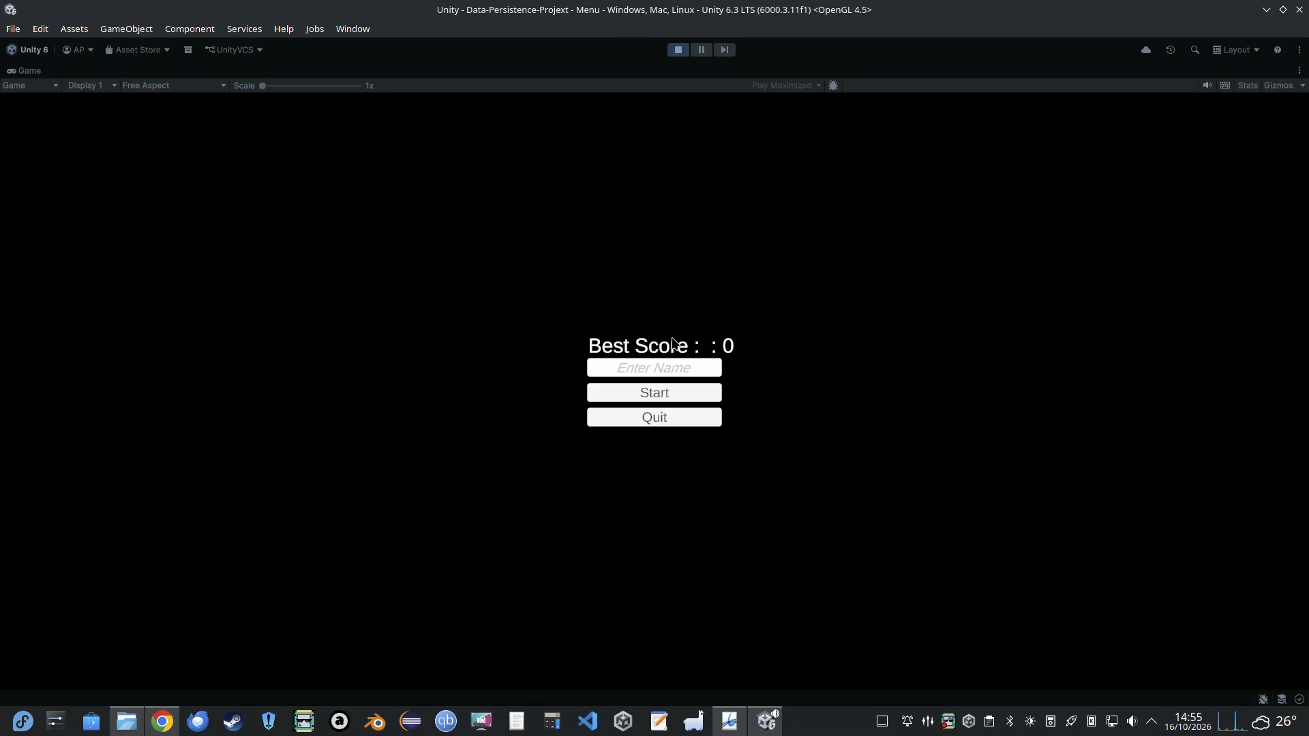
Task: Open the Game view type dropdown
Action: pyautogui.click(x=31, y=85)
